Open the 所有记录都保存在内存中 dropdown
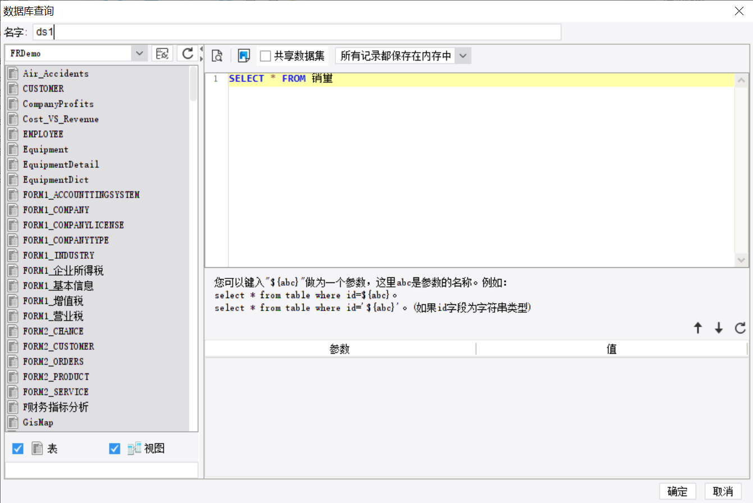This screenshot has width=753, height=503. click(x=462, y=56)
